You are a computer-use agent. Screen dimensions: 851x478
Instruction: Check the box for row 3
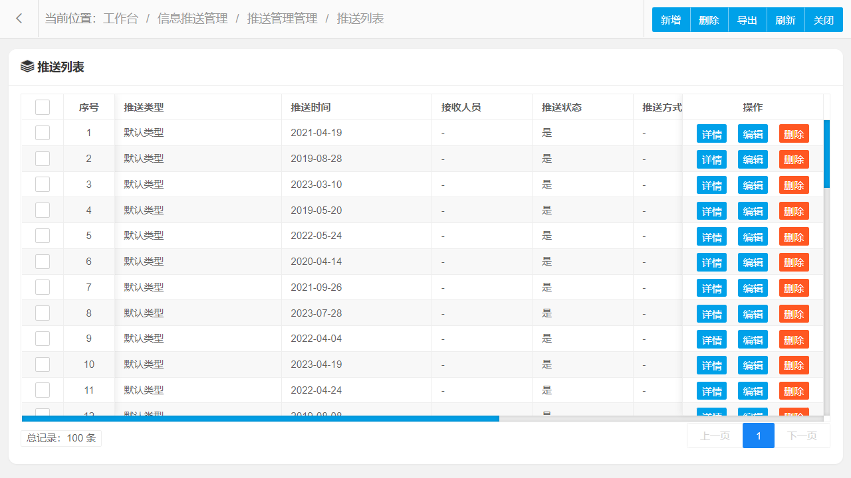[43, 185]
